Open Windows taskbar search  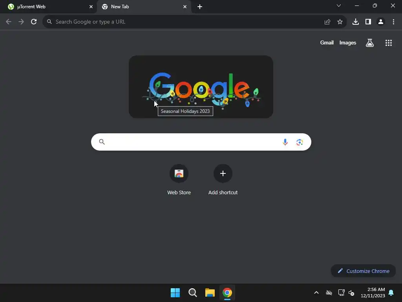tap(192, 293)
